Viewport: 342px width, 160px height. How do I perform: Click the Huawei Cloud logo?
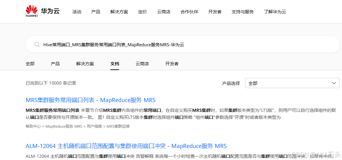[43, 11]
